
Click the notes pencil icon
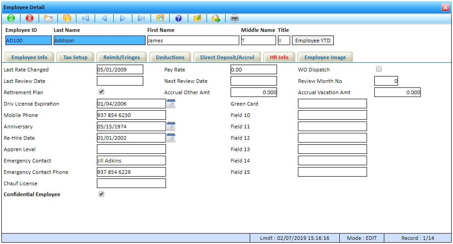[197, 18]
